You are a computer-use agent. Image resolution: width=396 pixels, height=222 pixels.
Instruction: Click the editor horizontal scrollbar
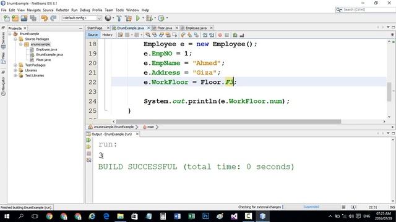click(x=228, y=121)
